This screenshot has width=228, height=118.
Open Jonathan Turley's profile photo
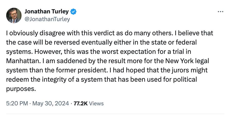click(x=14, y=16)
